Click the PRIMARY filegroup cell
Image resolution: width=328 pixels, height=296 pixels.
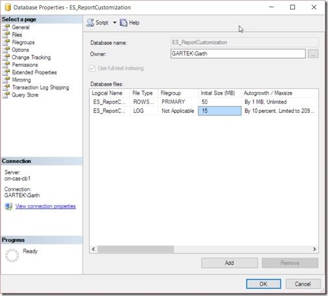click(178, 102)
